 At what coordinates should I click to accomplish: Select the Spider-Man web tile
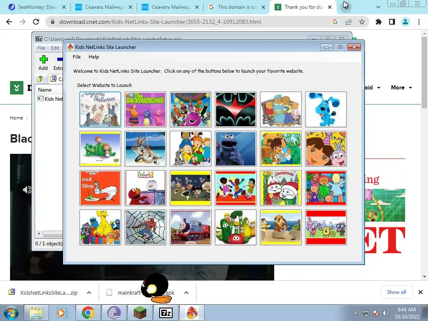point(145,227)
